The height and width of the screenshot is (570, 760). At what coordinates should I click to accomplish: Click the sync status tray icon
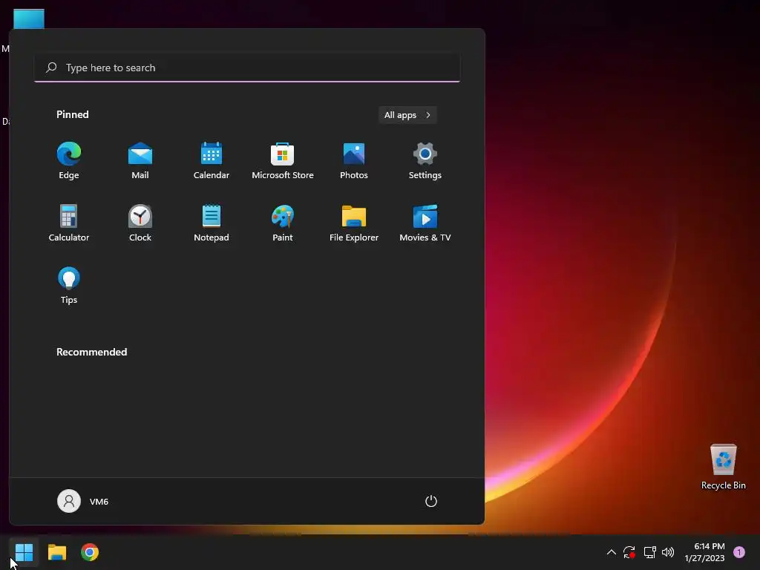(x=629, y=552)
